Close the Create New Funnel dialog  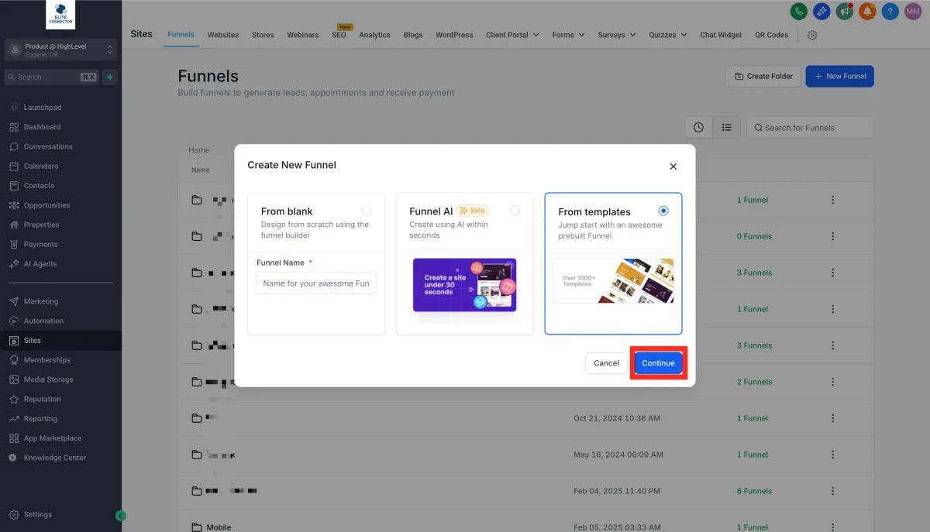(x=673, y=166)
